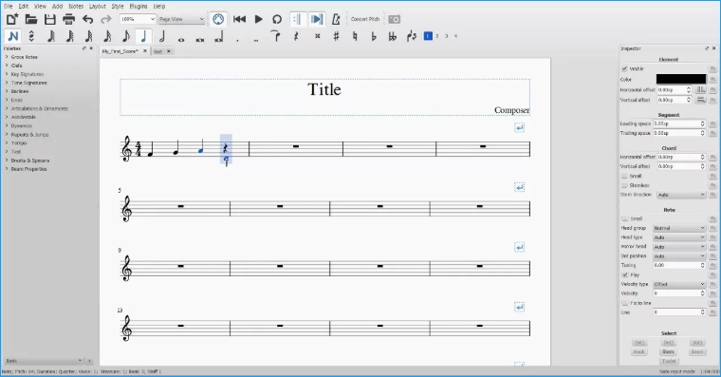Screen dimensions: 721x377
Task: Toggle note input mode N icon
Action: tap(13, 36)
